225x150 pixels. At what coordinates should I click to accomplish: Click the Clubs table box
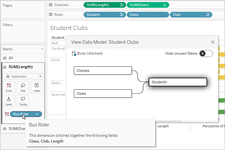(x=103, y=93)
